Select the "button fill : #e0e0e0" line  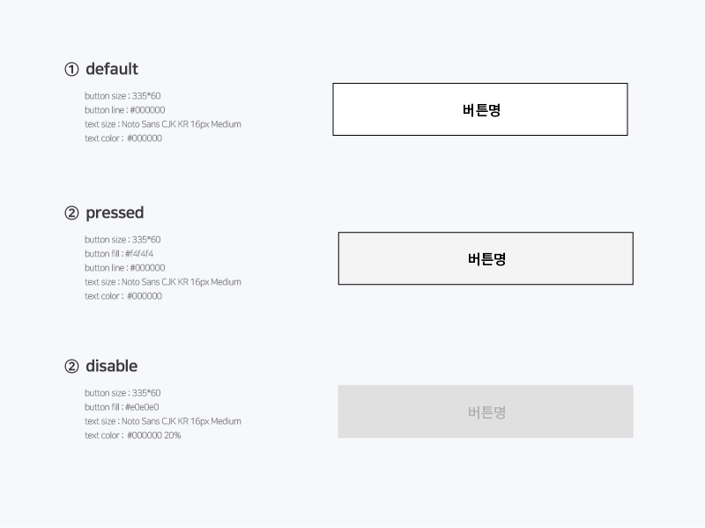point(122,407)
